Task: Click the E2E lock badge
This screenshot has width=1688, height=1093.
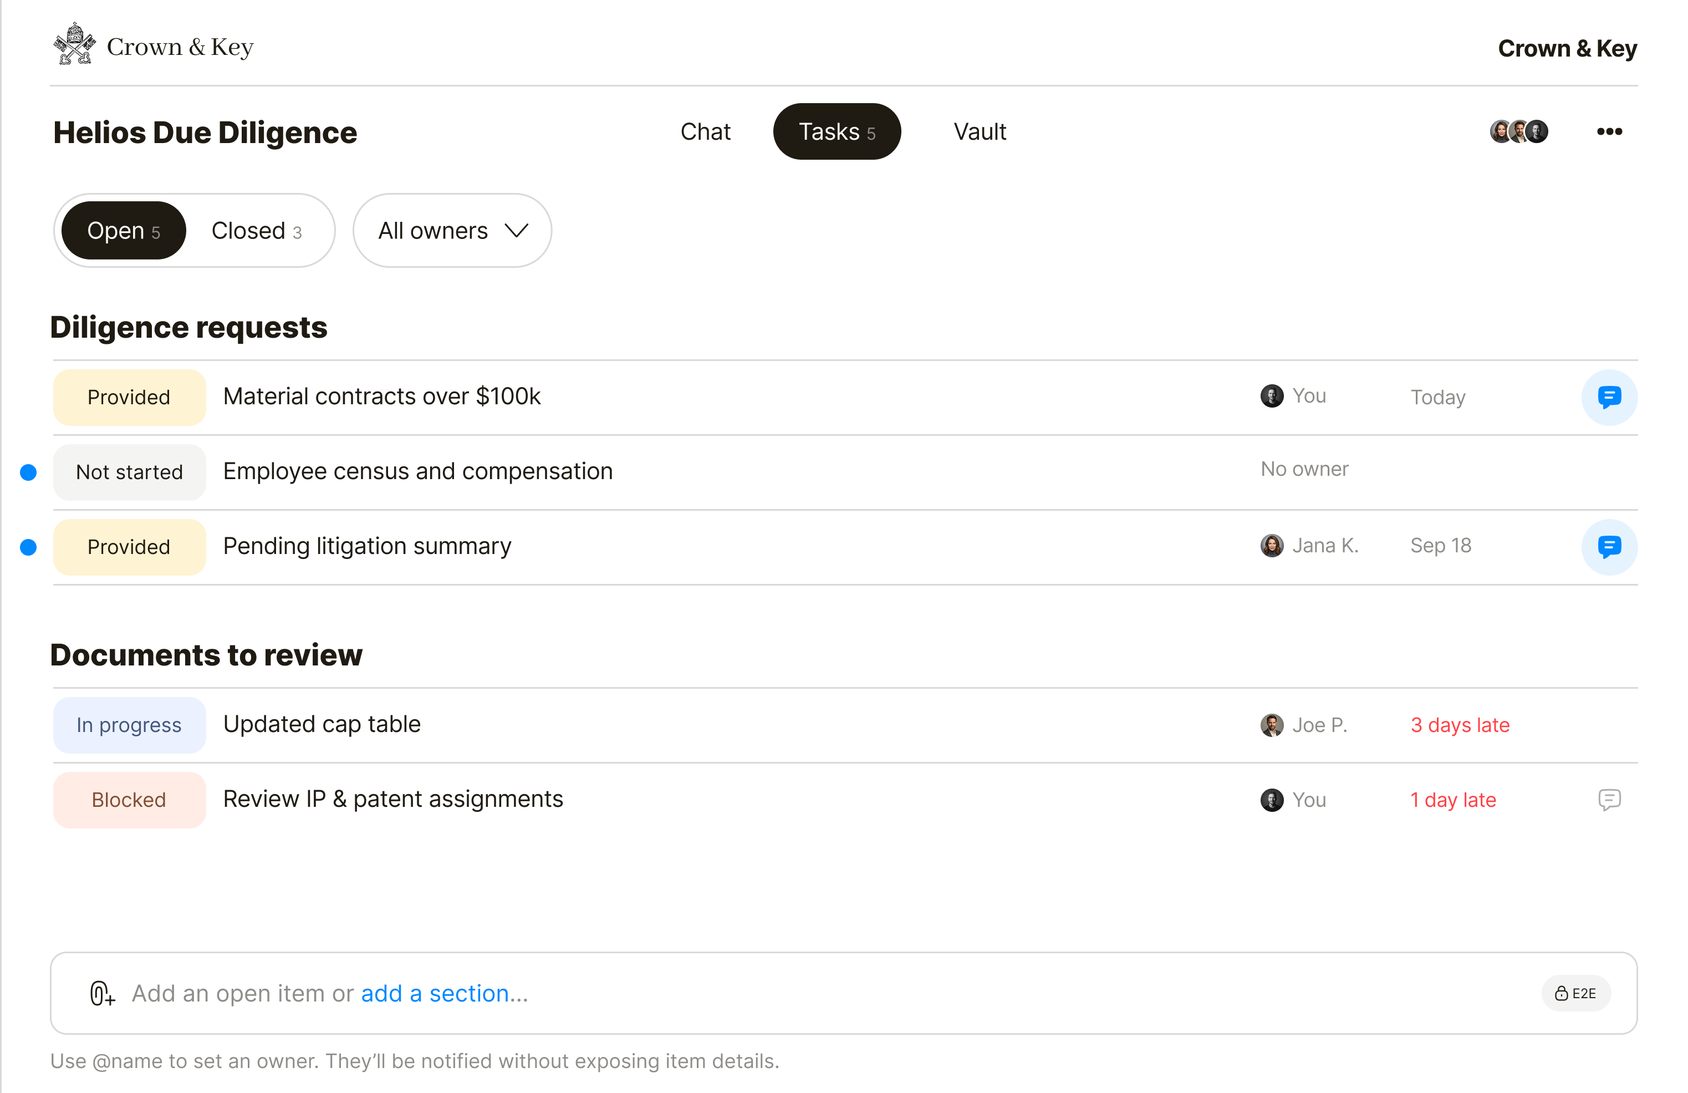Action: pos(1575,993)
